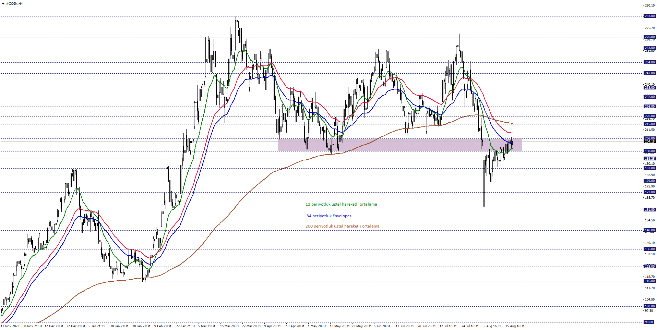This screenshot has height=330, width=657.
Task: Click the 220.00 level price tag
Action: pos(649,116)
